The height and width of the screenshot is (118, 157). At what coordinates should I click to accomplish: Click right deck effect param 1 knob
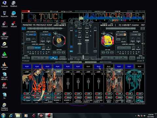[133, 39]
